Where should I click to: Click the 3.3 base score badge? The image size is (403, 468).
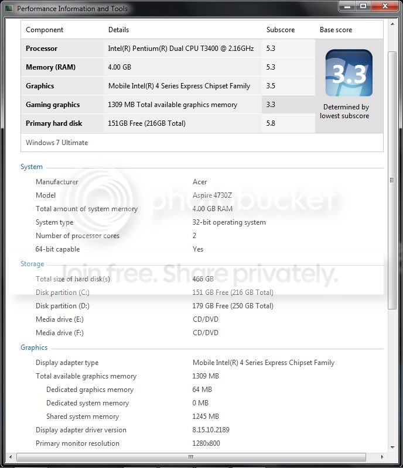[349, 73]
